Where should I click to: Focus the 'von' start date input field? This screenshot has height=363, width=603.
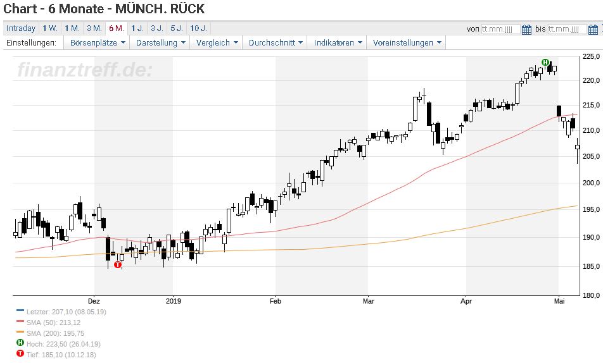[500, 29]
